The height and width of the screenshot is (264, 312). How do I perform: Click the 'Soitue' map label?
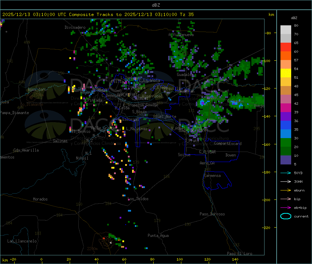pyautogui.click(x=184, y=155)
